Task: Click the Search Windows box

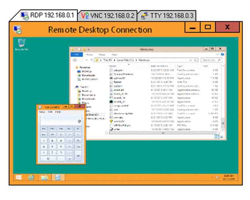Action: (x=211, y=60)
